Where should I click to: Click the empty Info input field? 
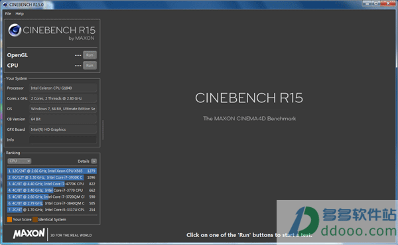63,140
